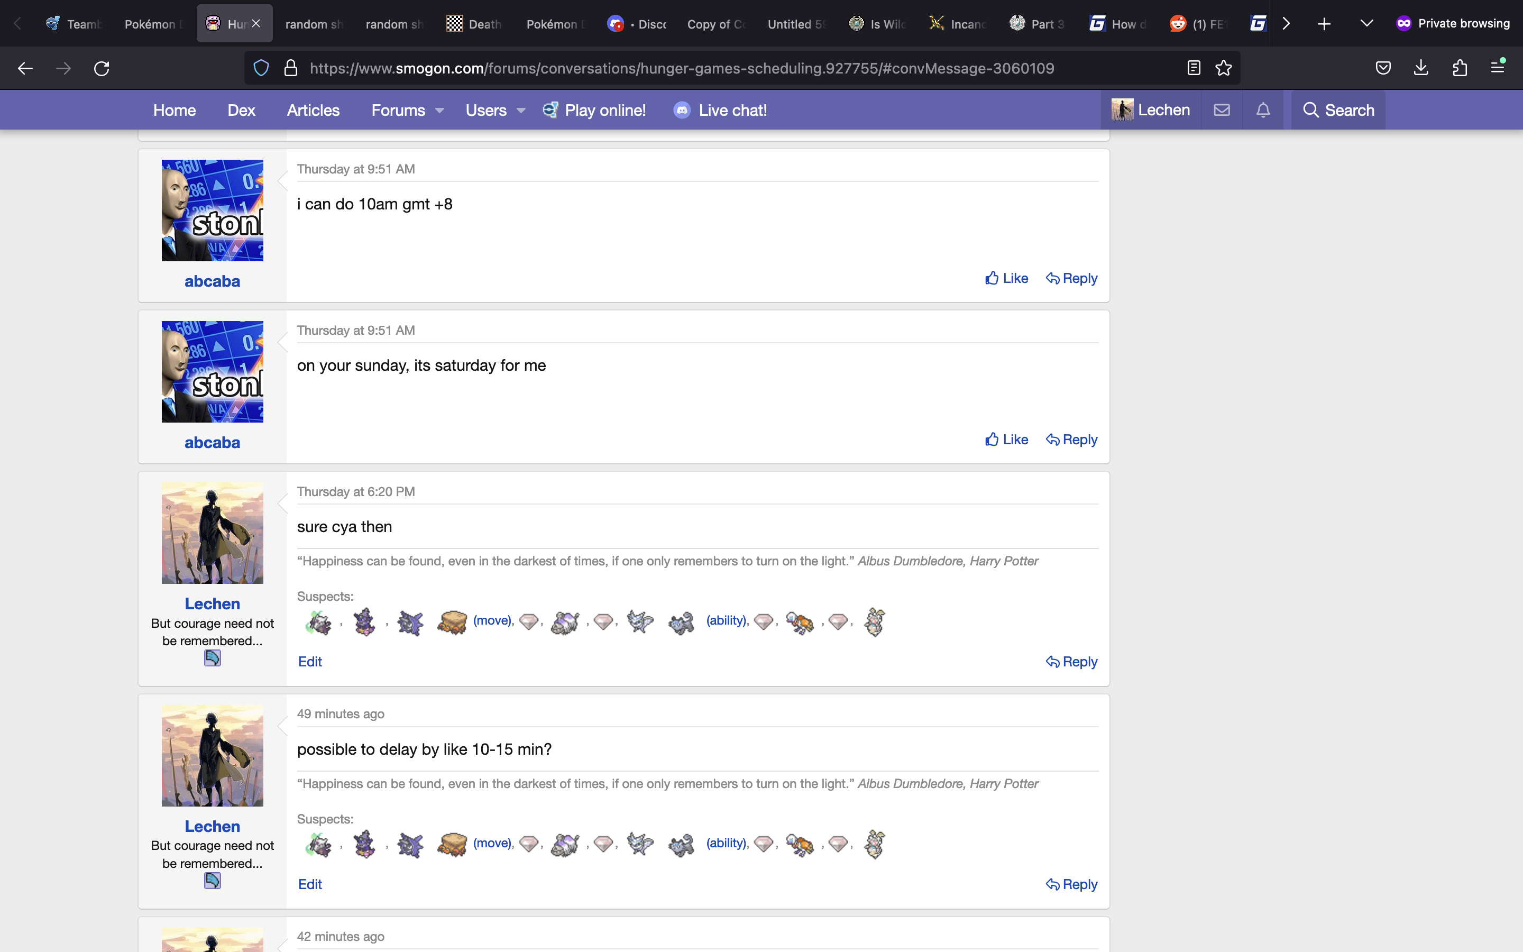1523x952 pixels.
Task: Open the Forums nav link
Action: point(398,110)
